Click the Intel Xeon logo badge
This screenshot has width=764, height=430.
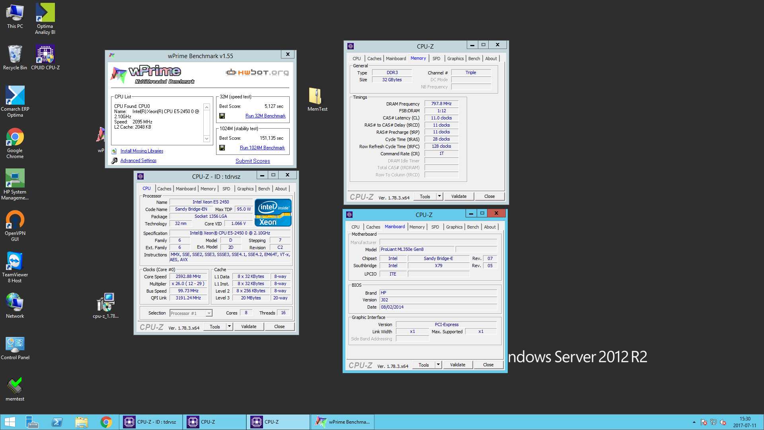click(x=273, y=213)
